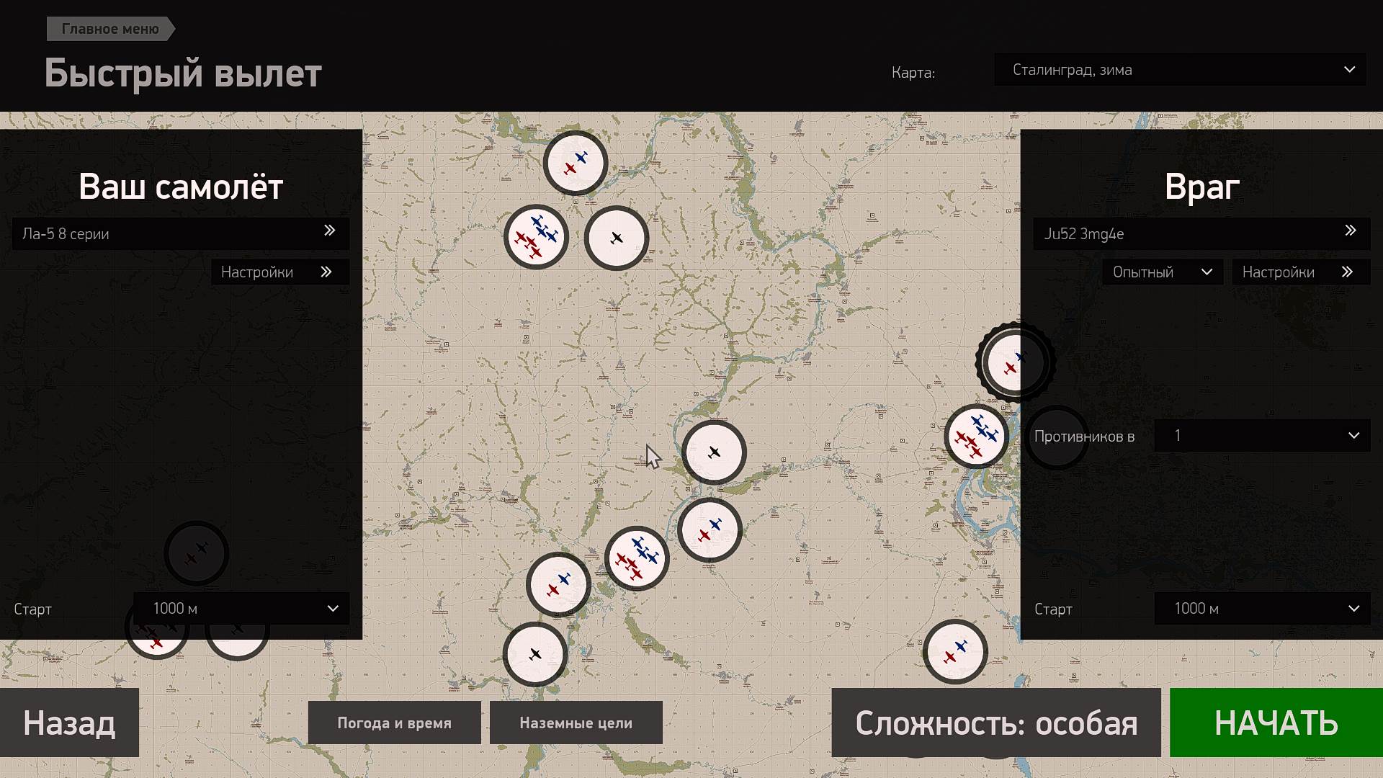Click the Враг heading
This screenshot has width=1383, height=778.
tap(1202, 187)
